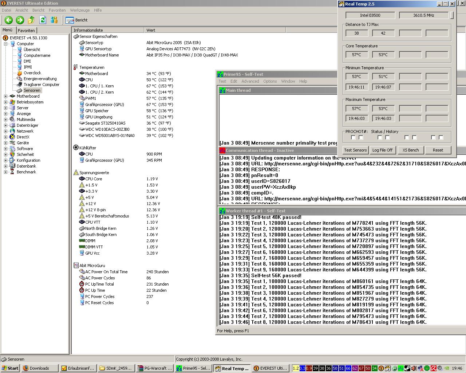The height and width of the screenshot is (373, 466).
Task: Open Übersicht in the Computer tree
Action: point(32,50)
